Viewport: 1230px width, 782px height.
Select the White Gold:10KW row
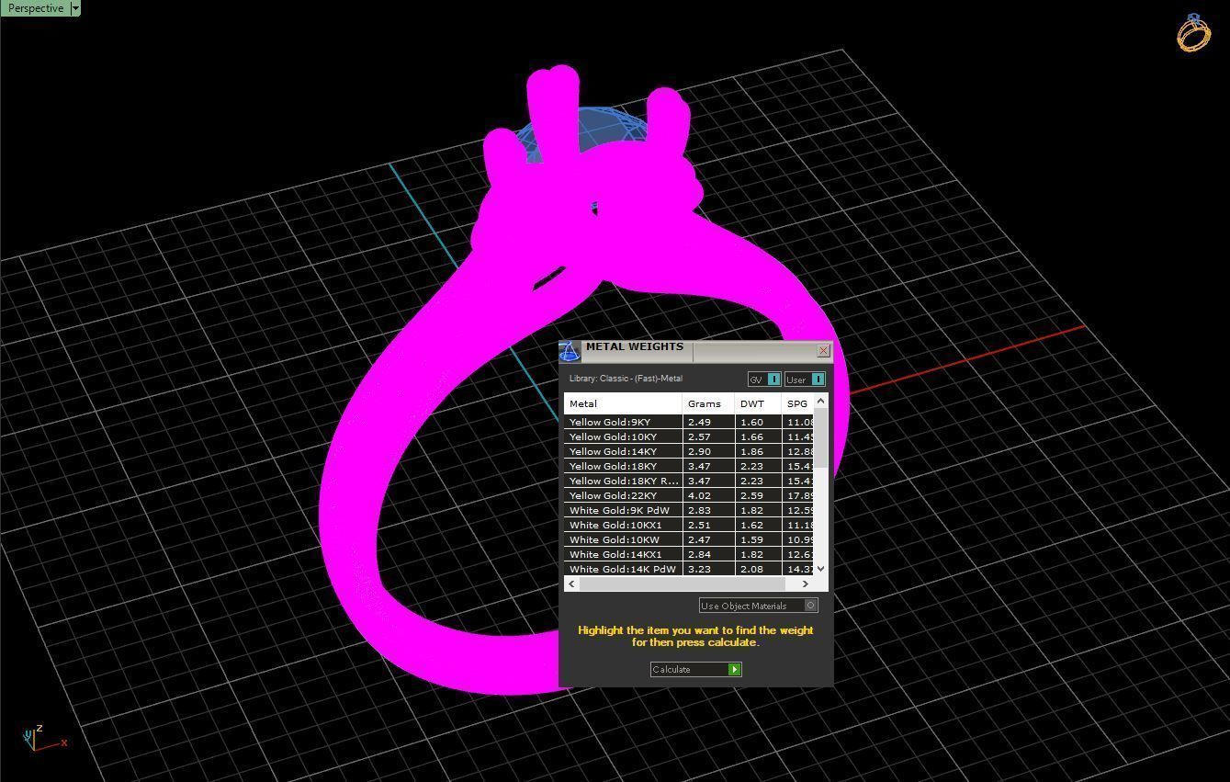coord(689,539)
